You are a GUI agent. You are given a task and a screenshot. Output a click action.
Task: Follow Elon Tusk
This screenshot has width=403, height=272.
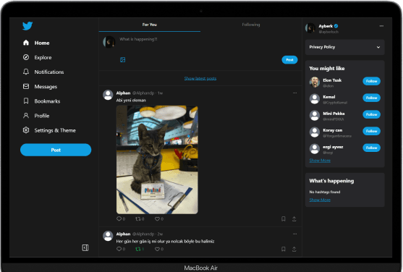pos(371,81)
